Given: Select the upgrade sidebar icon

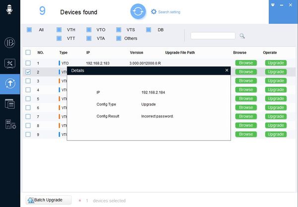Looking at the screenshot, I should [x=10, y=84].
